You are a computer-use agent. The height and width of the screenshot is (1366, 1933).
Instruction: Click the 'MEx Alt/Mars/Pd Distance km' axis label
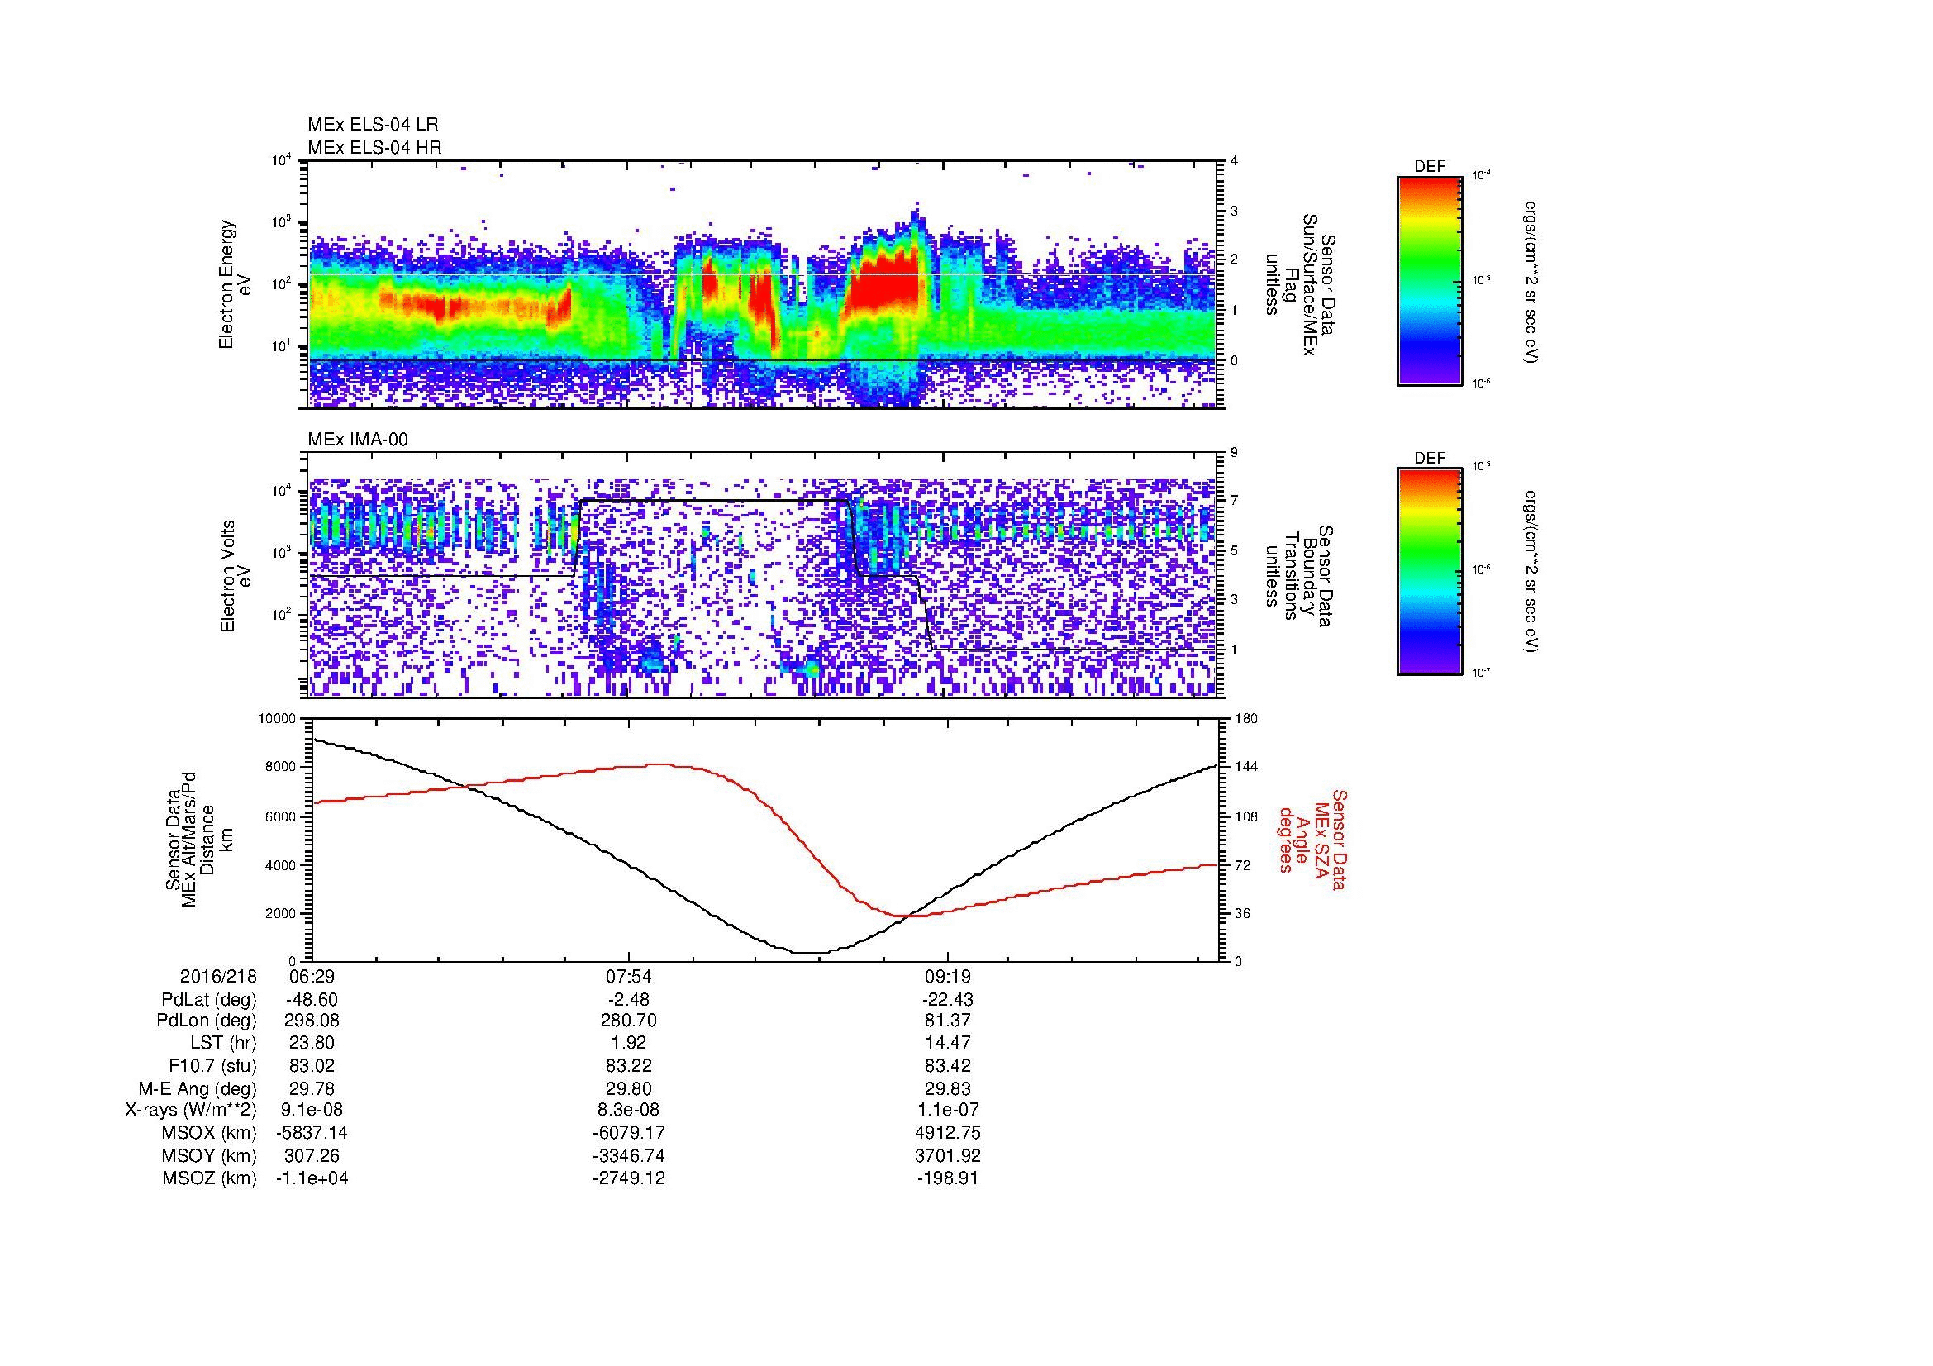point(198,839)
